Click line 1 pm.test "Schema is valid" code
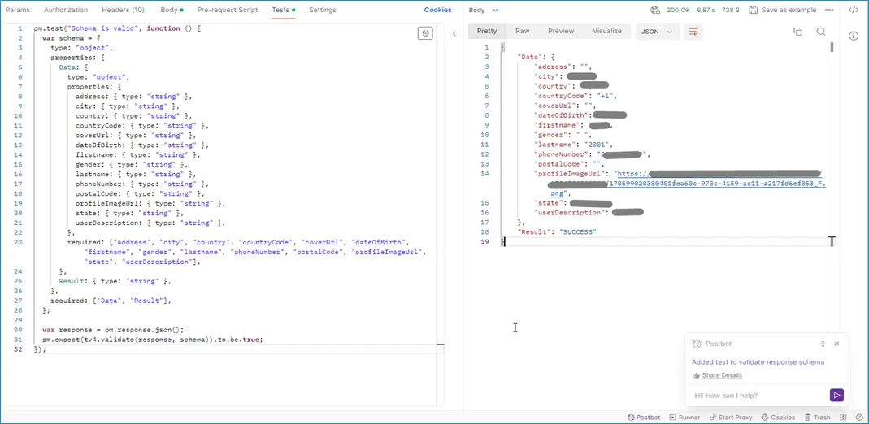 117,28
